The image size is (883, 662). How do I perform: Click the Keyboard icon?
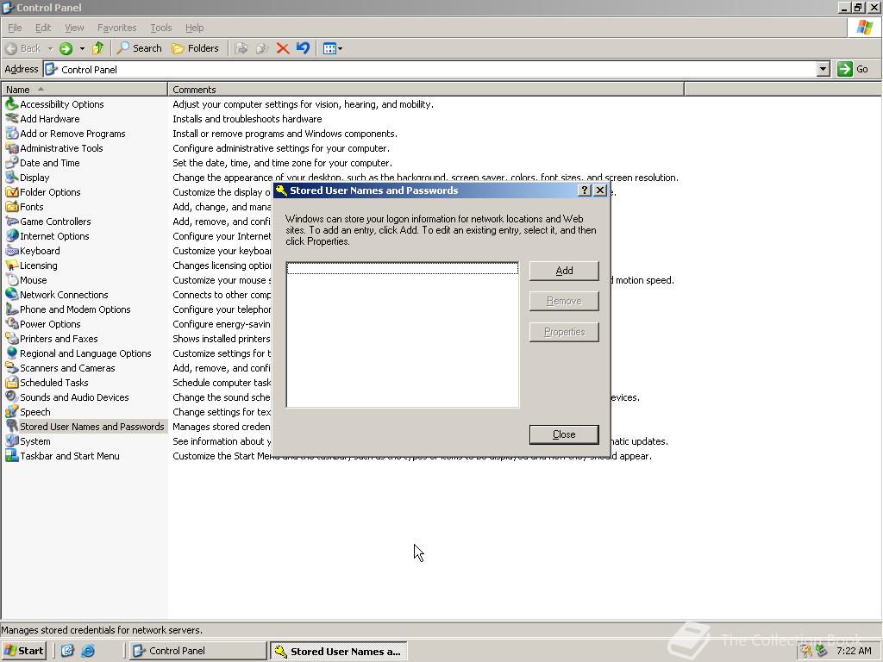(x=12, y=251)
